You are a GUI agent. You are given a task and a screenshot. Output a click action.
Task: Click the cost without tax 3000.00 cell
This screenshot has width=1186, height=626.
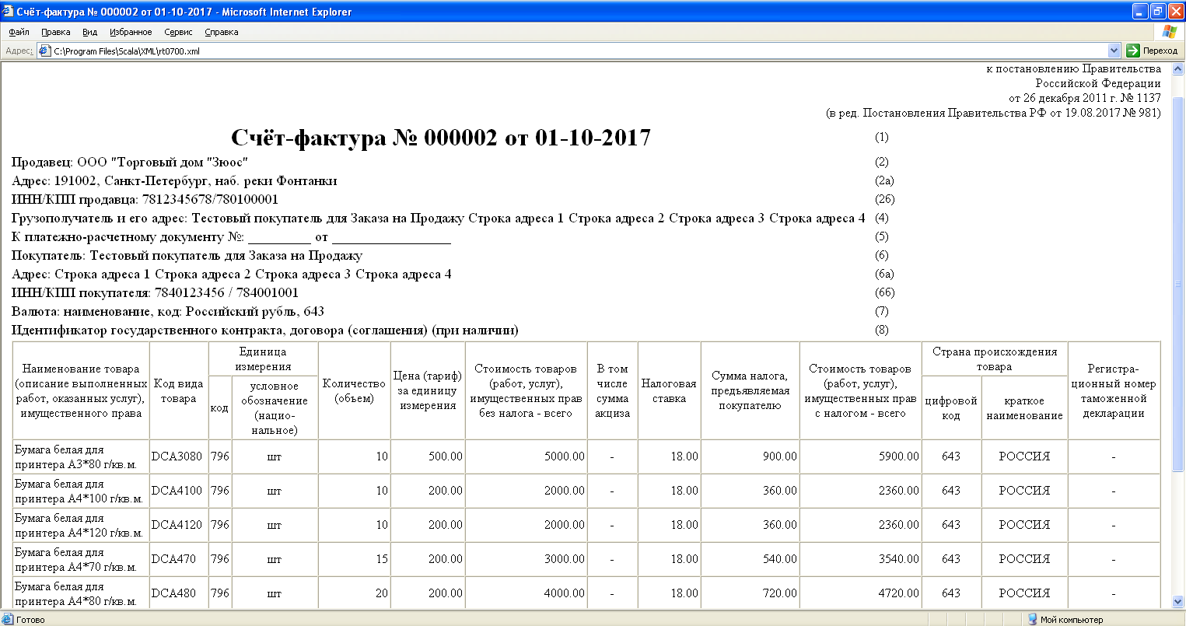pyautogui.click(x=526, y=559)
